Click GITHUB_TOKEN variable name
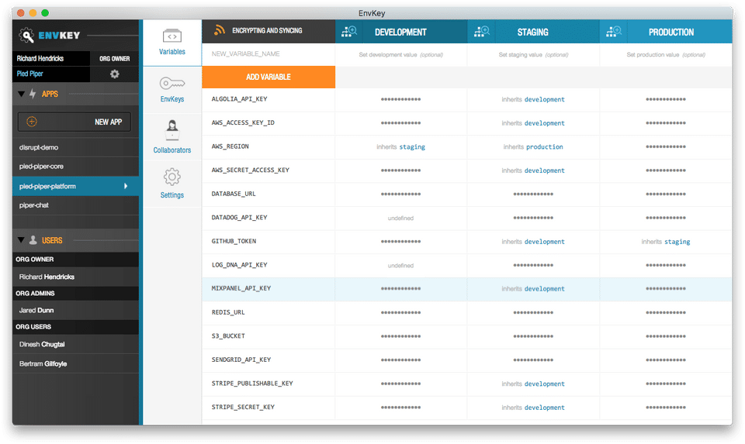This screenshot has width=745, height=444. [x=234, y=242]
